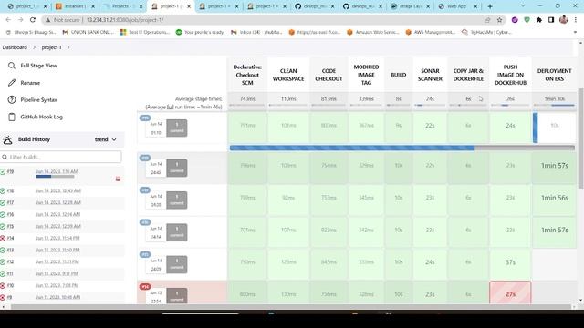584x328 pixels.
Task: Click the Not secure warning icon
Action: click(47, 20)
